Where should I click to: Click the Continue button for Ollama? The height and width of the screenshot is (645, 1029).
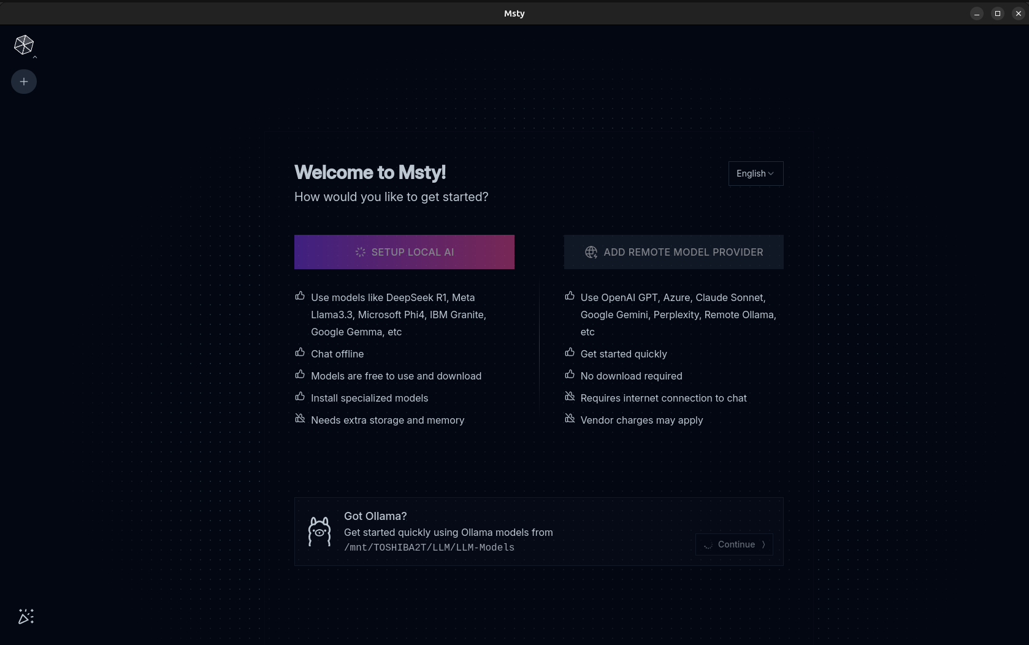point(734,544)
